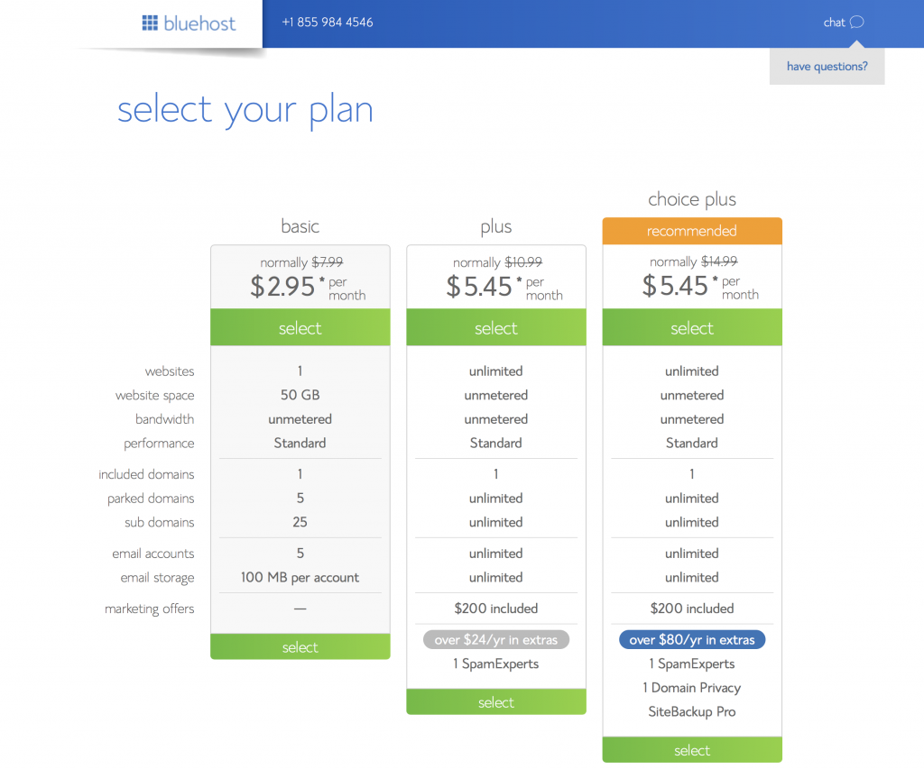
Task: Click 'over $80/yr in extras' blue badge
Action: pyautogui.click(x=692, y=639)
